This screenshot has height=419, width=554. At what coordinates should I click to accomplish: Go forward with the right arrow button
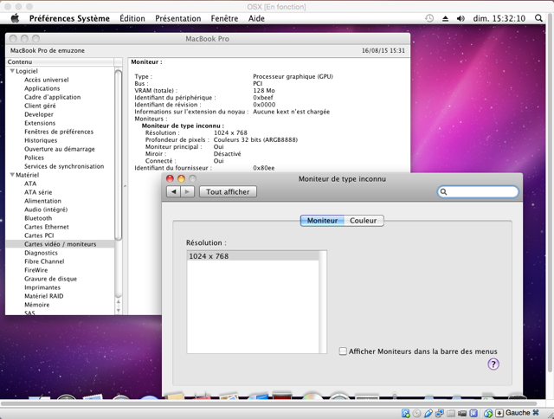(187, 192)
